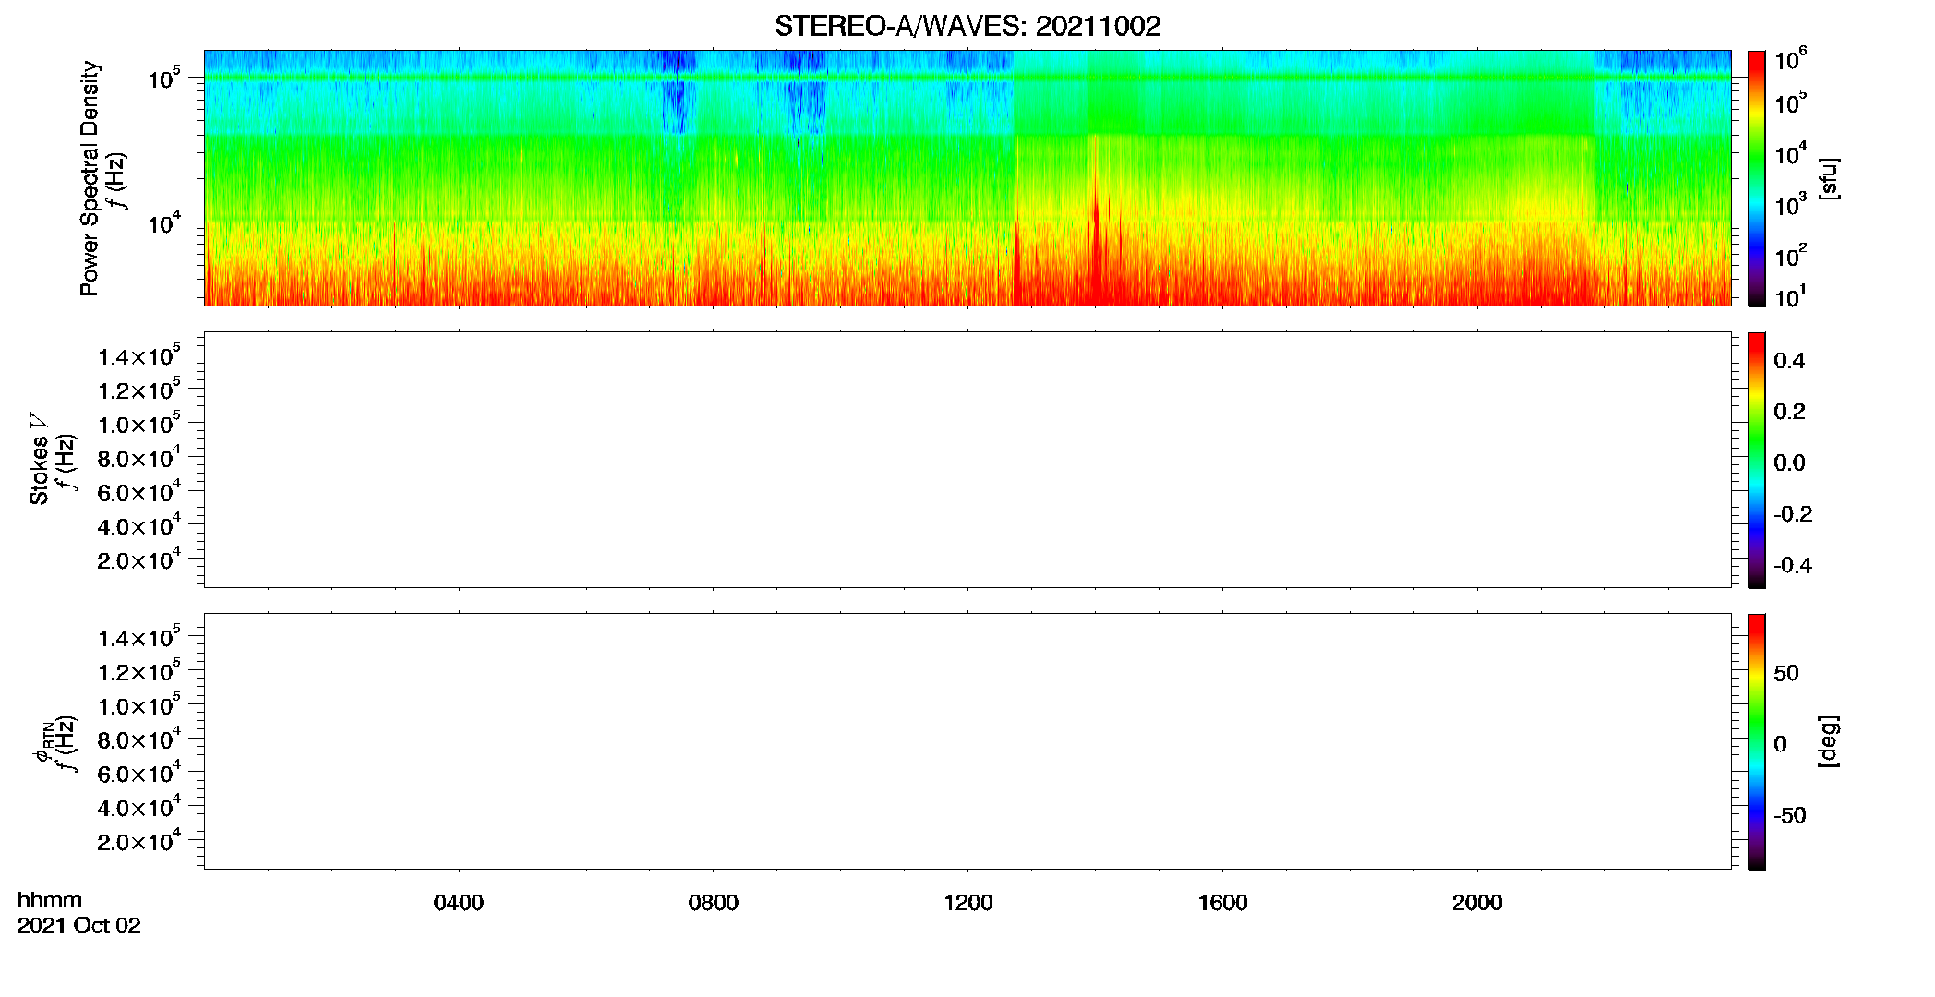Click the 1200 time axis label
1935x997 pixels.
(x=968, y=903)
